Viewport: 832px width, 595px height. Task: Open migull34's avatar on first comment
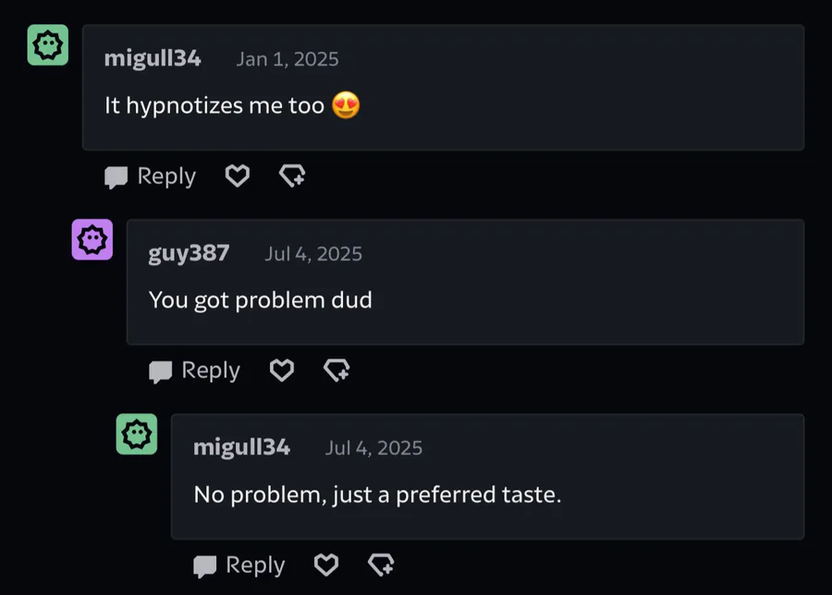[x=48, y=45]
